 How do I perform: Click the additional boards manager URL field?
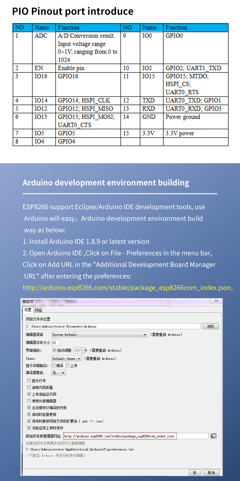click(136, 436)
